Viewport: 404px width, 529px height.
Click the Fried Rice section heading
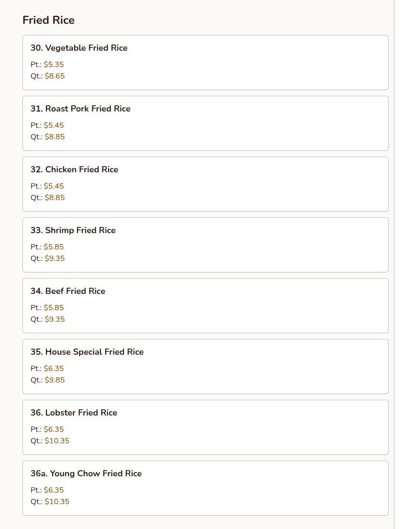tap(48, 20)
